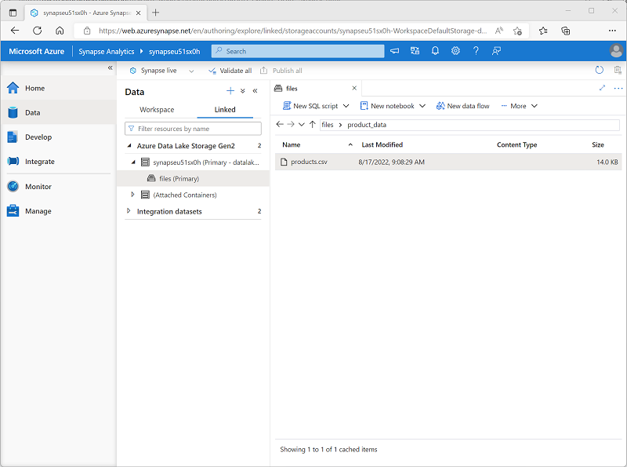Viewport: 627px width, 467px height.
Task: Click Validate all
Action: pyautogui.click(x=230, y=71)
